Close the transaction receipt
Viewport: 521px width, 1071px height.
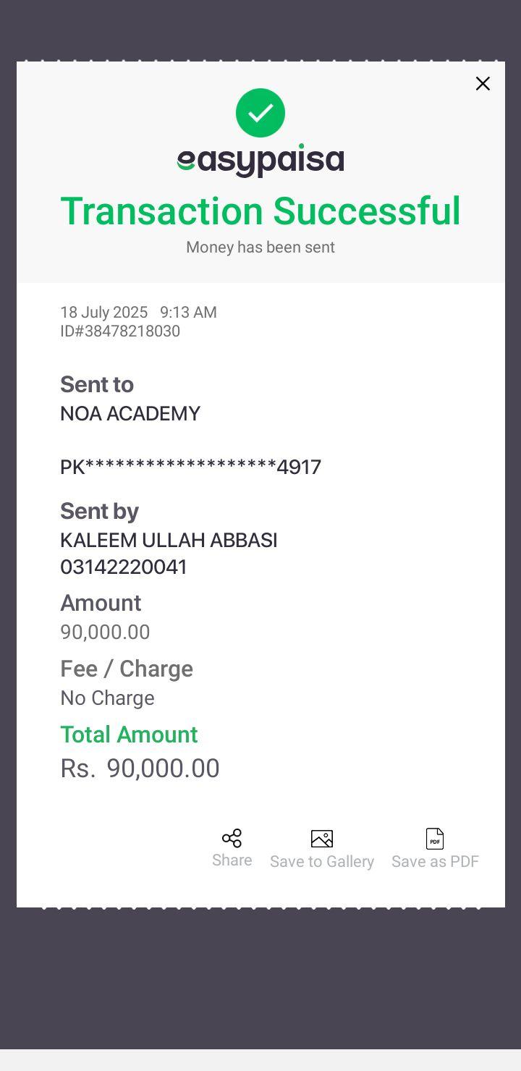point(483,84)
